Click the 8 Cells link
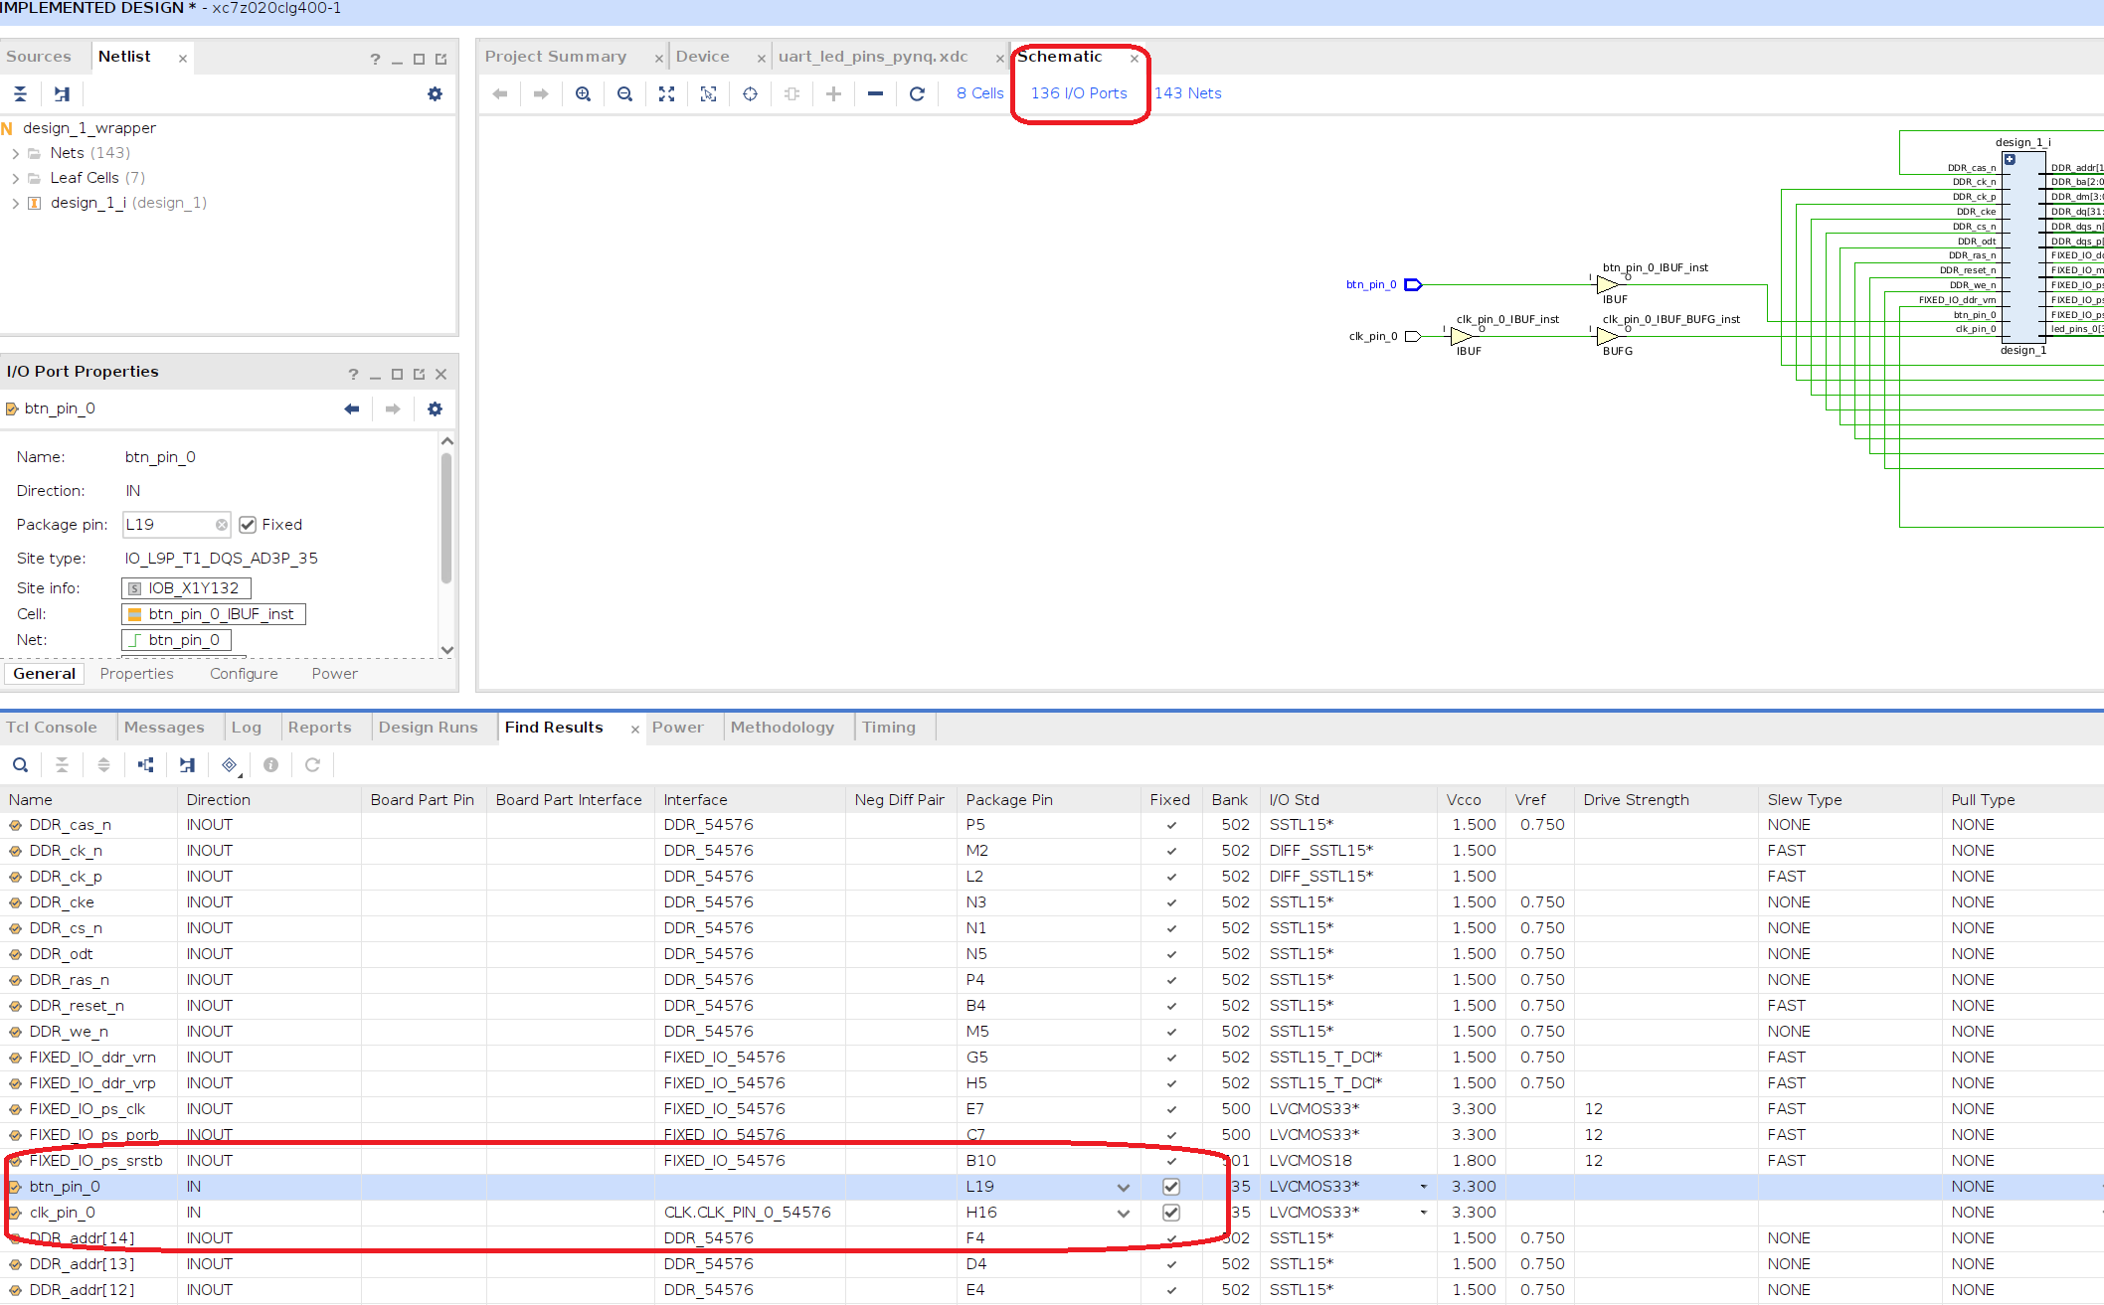 click(980, 93)
